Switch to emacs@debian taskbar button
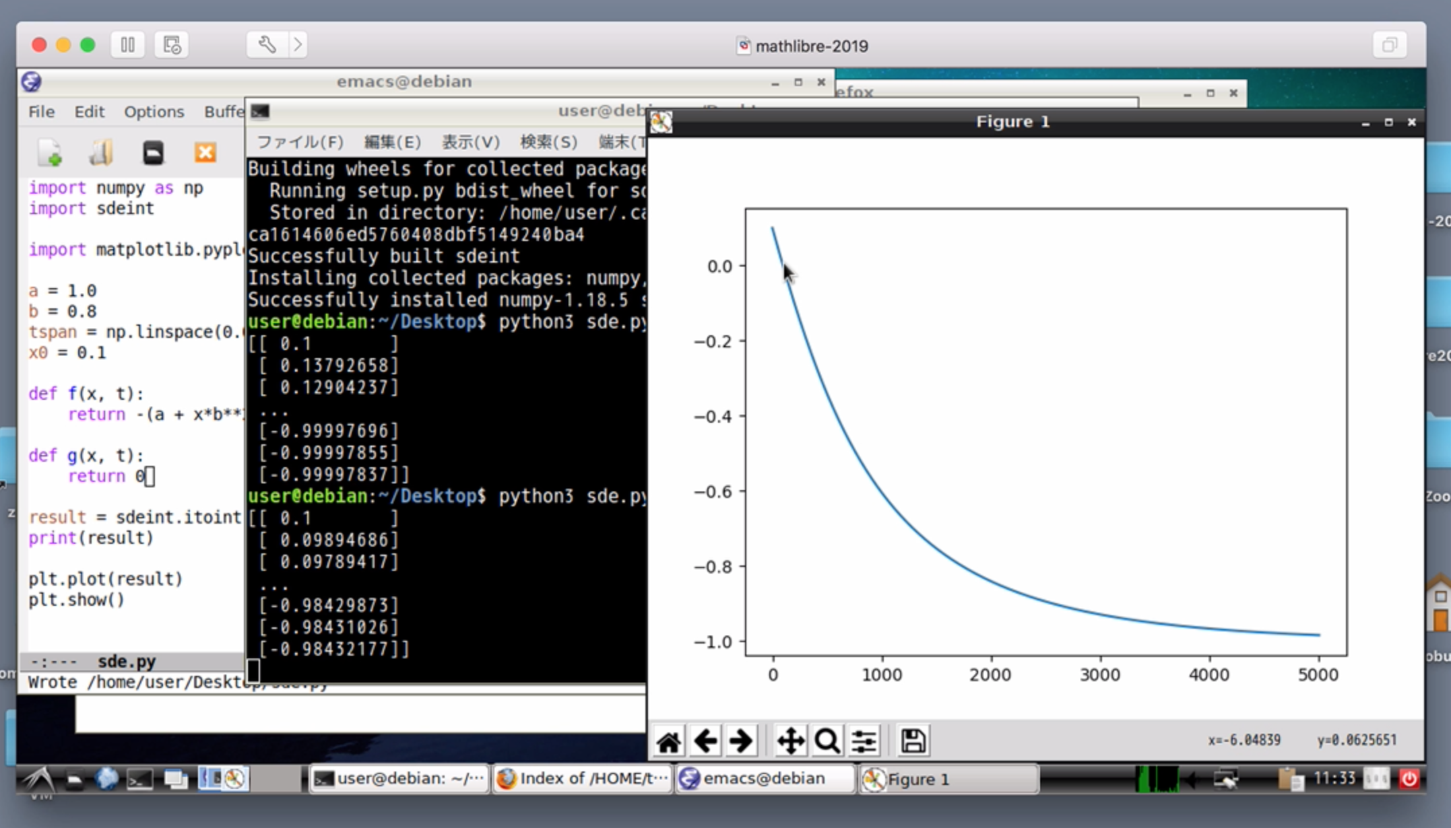The height and width of the screenshot is (828, 1451). click(x=765, y=779)
